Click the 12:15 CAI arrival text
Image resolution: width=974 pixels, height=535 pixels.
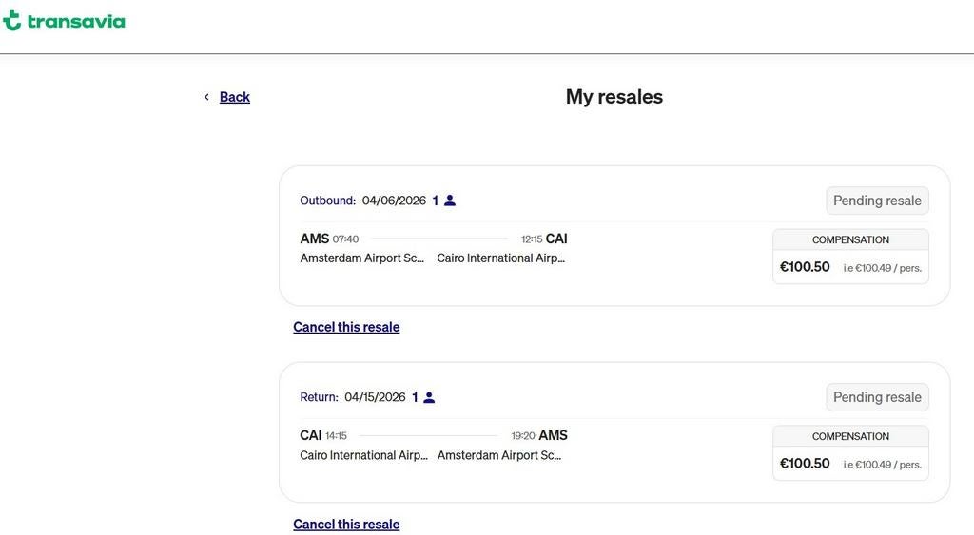pyautogui.click(x=544, y=239)
